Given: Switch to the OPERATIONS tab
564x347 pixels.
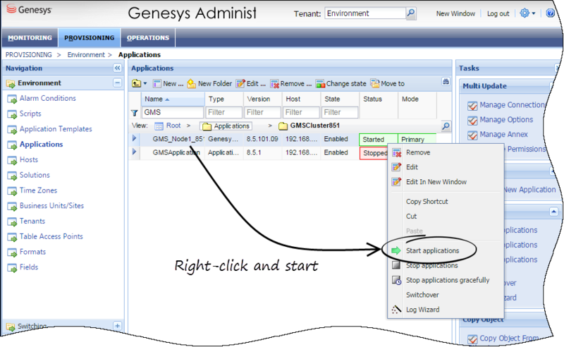Looking at the screenshot, I should pos(148,38).
